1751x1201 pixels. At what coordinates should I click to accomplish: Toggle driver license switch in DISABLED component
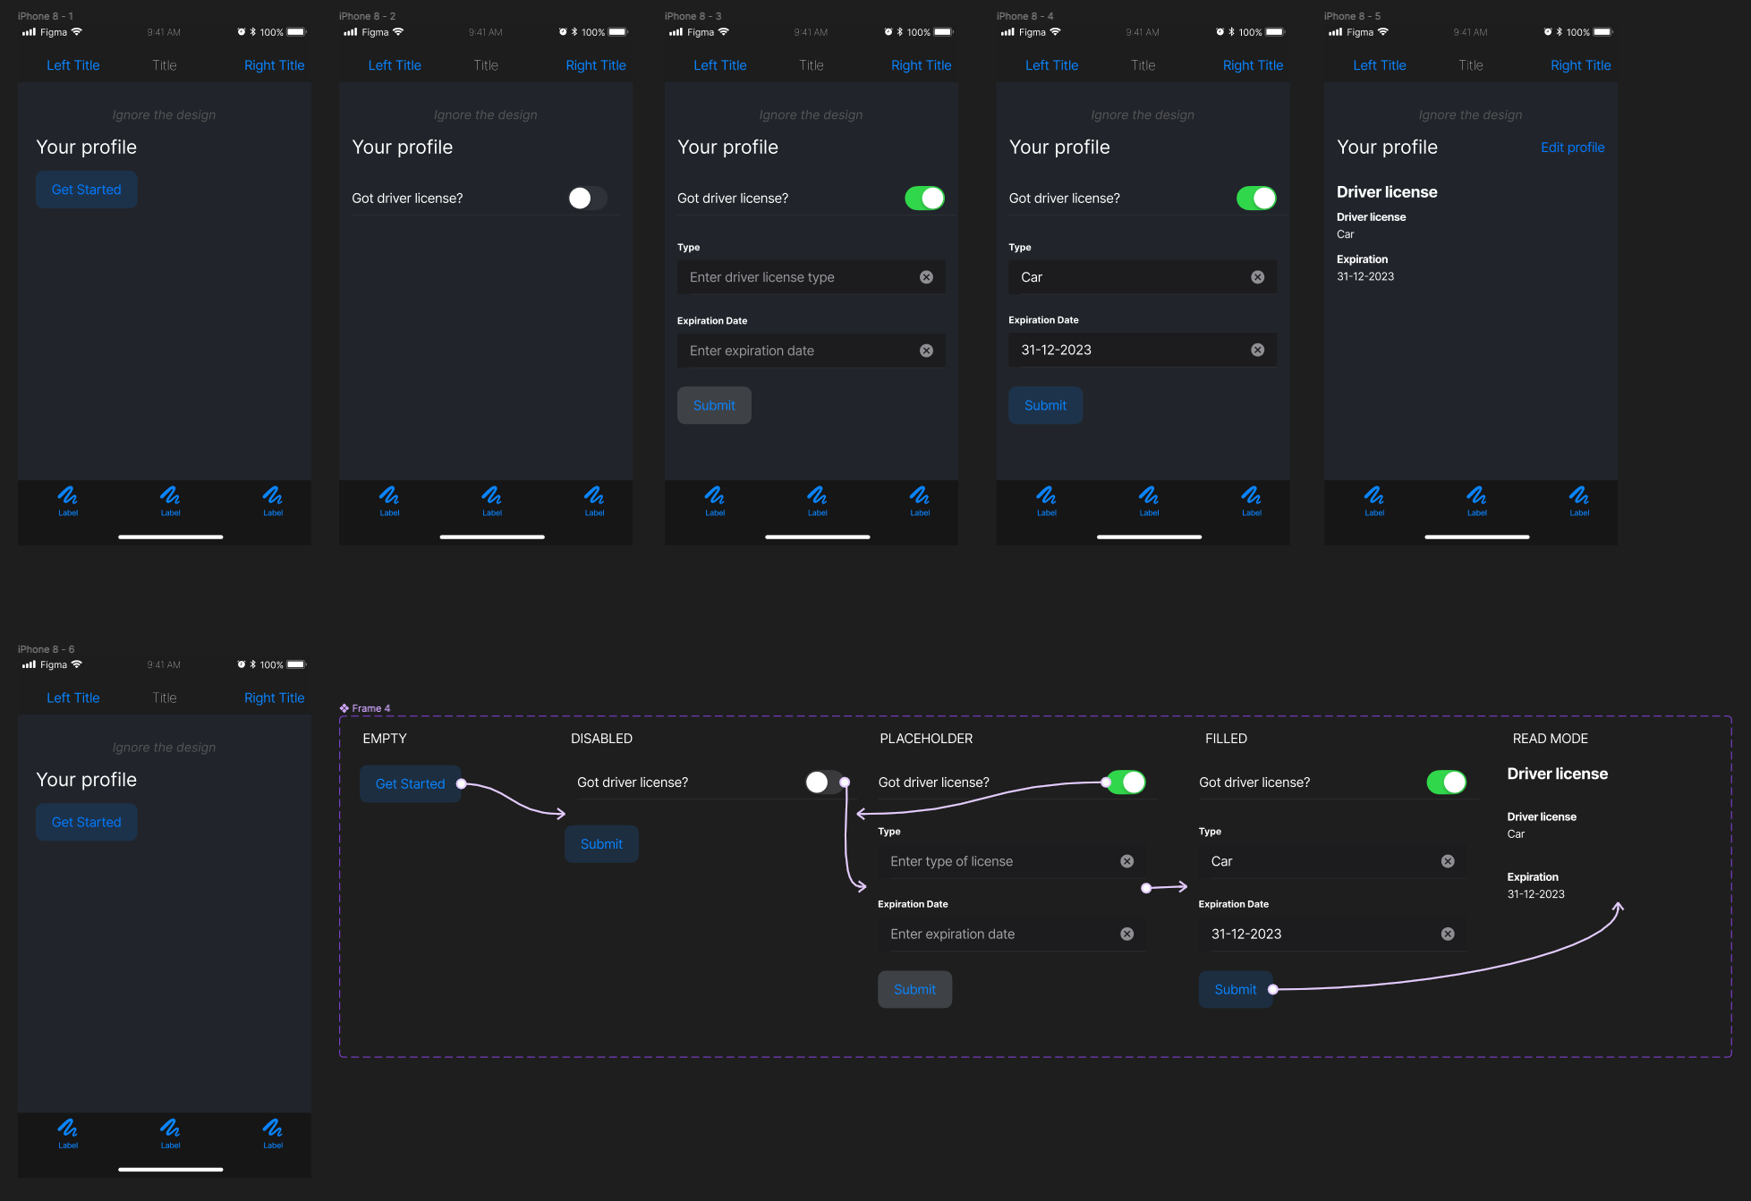pyautogui.click(x=824, y=782)
